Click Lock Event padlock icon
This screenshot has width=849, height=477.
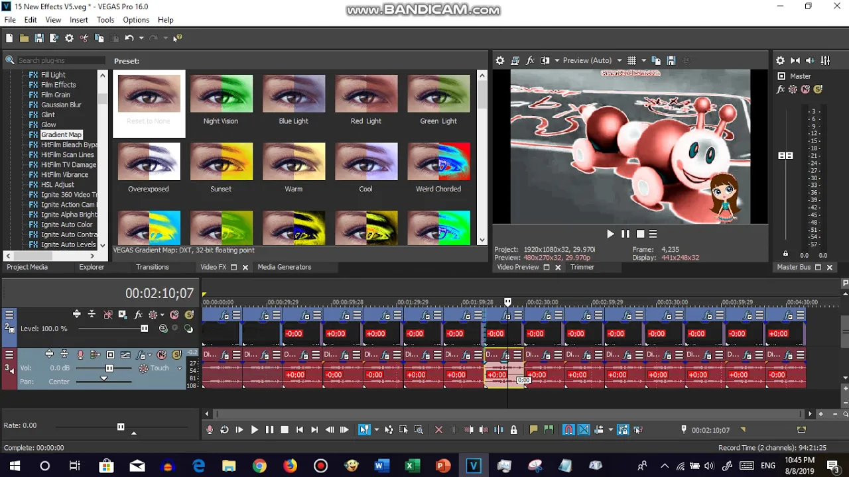coord(513,430)
